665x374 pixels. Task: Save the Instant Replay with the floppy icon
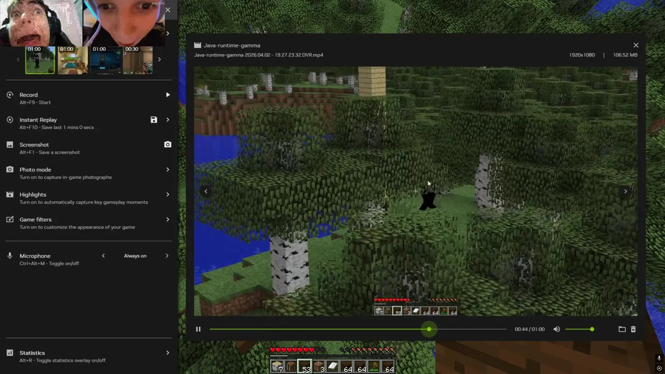pyautogui.click(x=154, y=120)
